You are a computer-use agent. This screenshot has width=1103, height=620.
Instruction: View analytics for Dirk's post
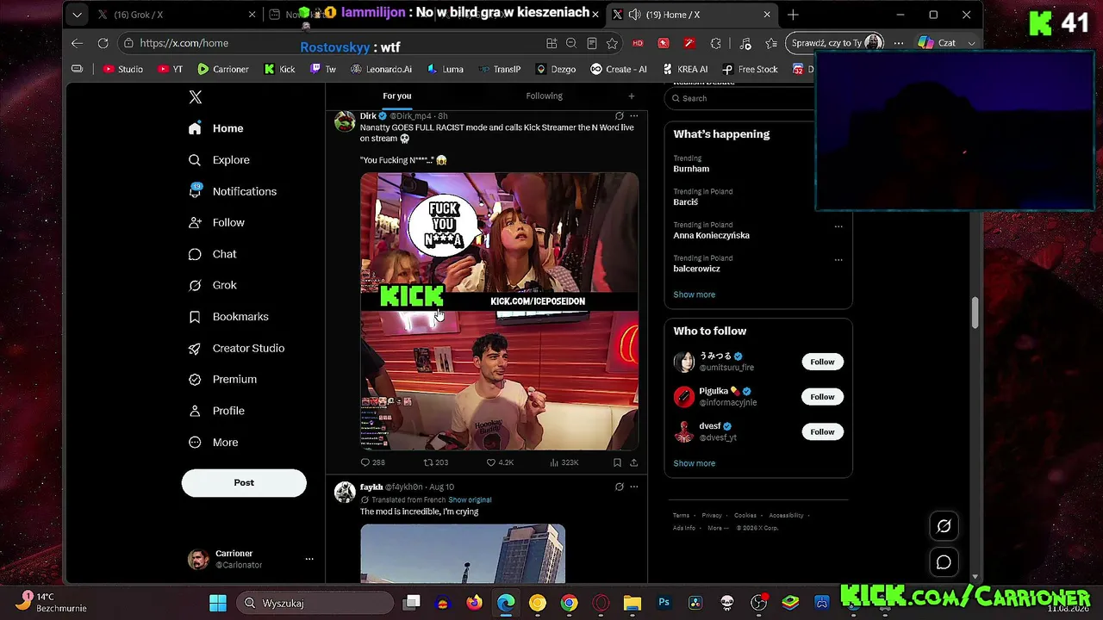(564, 462)
